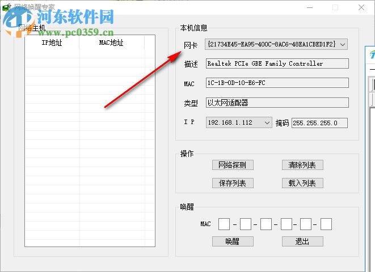Click the 保存列表 button

pyautogui.click(x=233, y=183)
